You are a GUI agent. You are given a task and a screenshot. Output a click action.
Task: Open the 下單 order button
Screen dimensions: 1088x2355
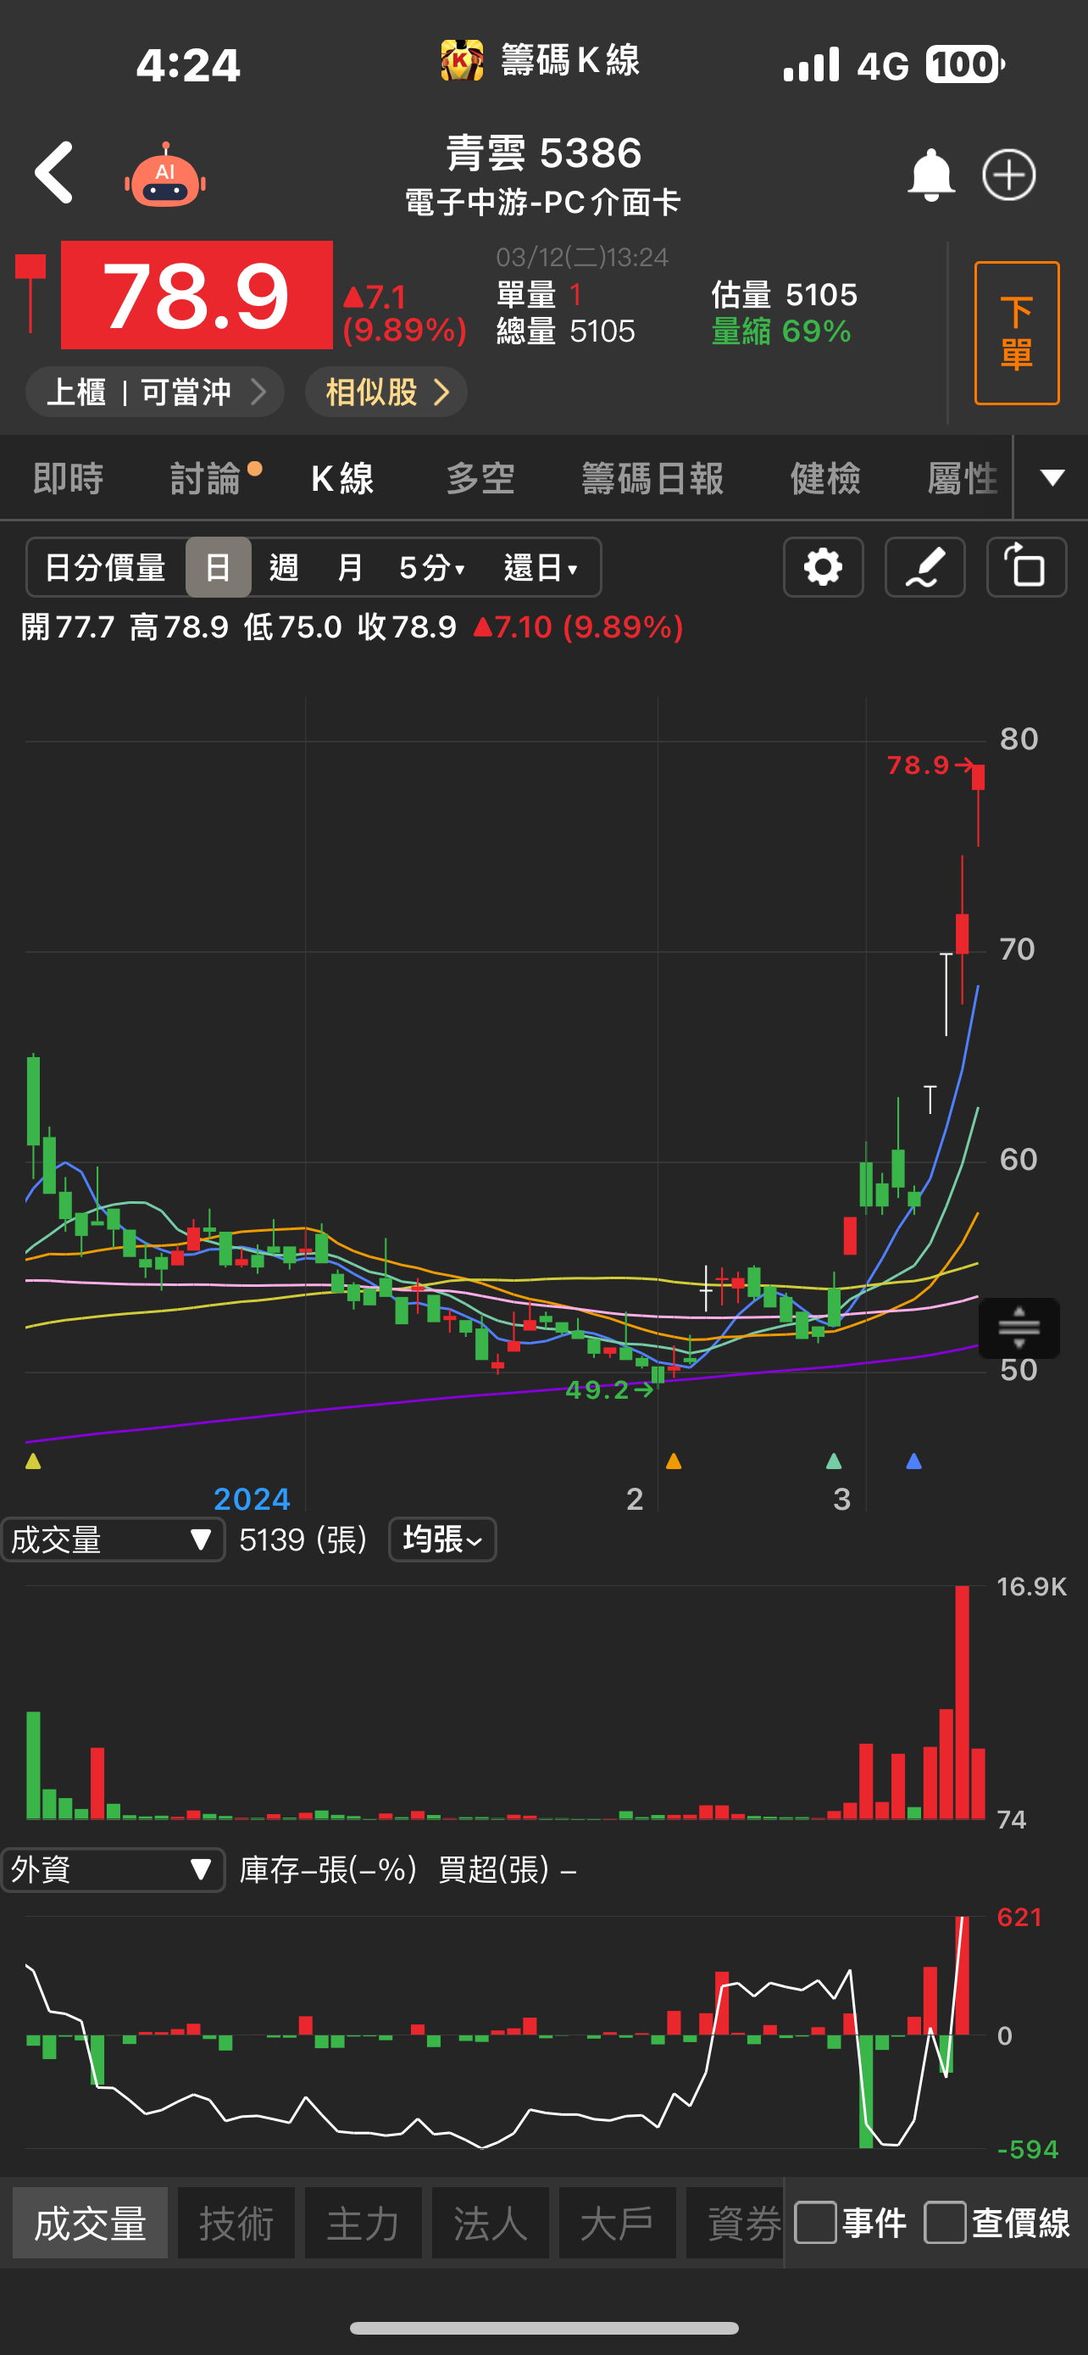click(1017, 333)
